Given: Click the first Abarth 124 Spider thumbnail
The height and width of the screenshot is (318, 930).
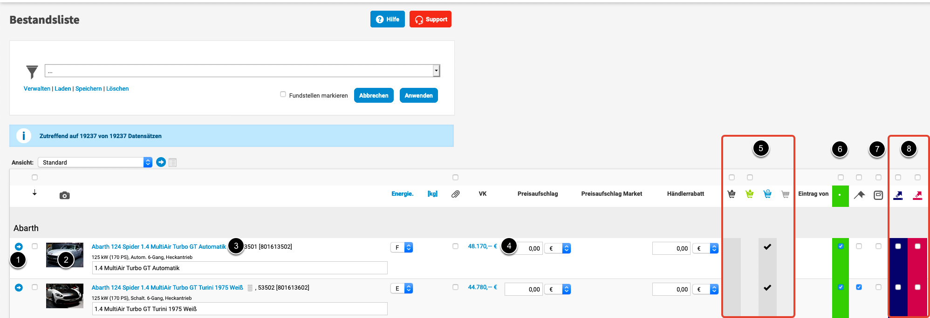Looking at the screenshot, I should click(65, 255).
